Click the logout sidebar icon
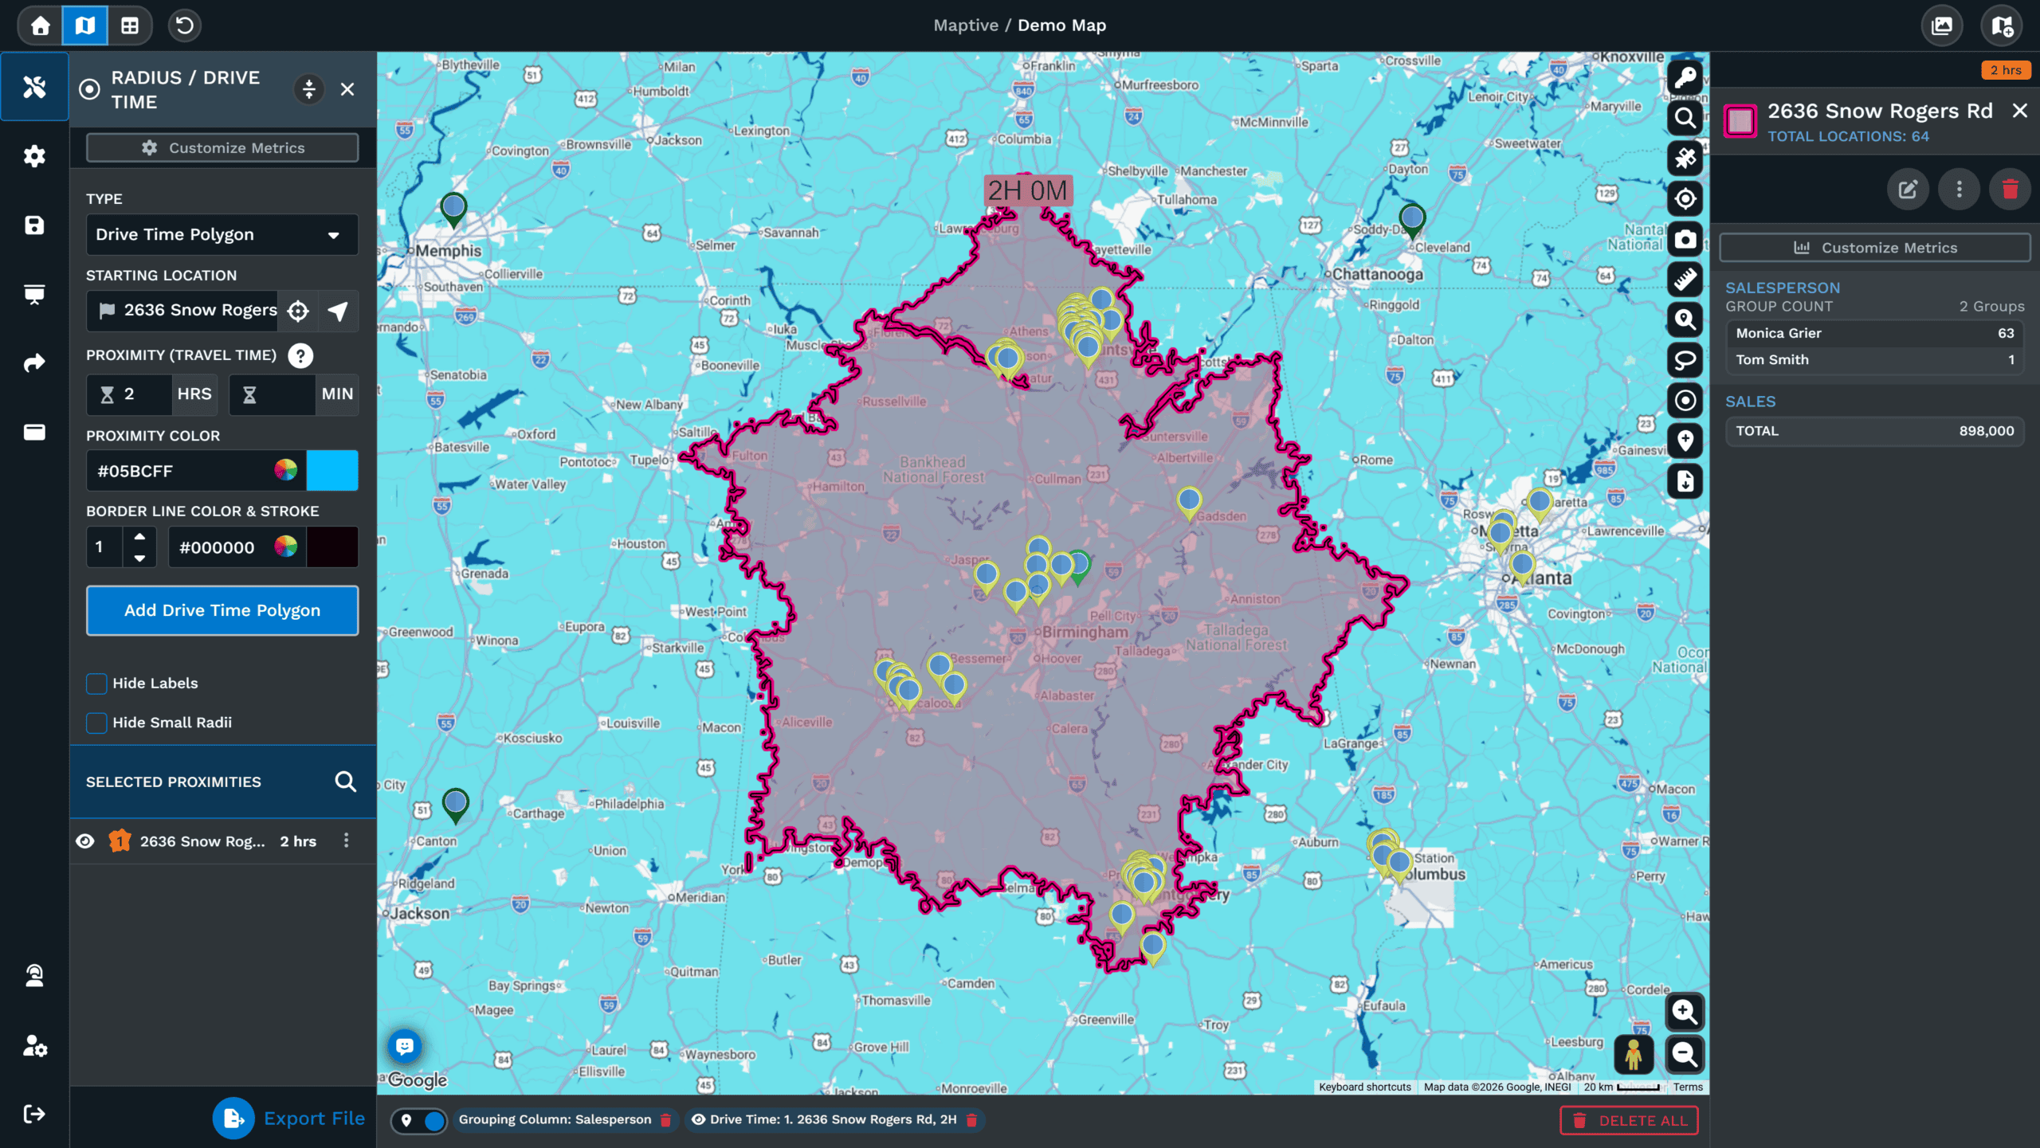Viewport: 2040px width, 1148px height. coord(34,1114)
